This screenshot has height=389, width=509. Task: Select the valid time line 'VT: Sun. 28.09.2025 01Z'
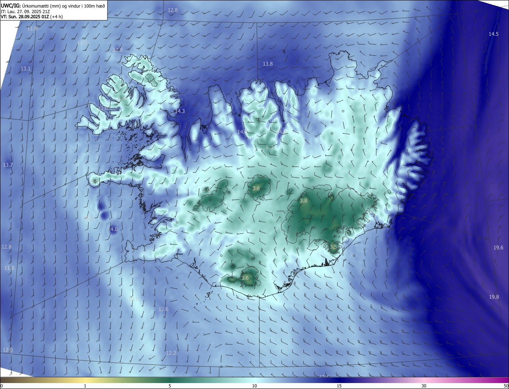tap(25, 17)
